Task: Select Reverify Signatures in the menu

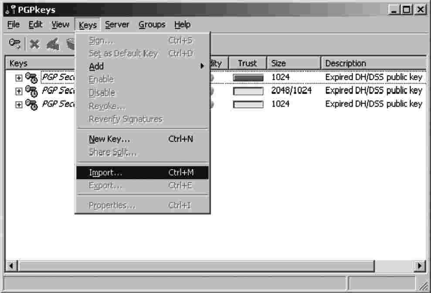Action: [x=143, y=119]
